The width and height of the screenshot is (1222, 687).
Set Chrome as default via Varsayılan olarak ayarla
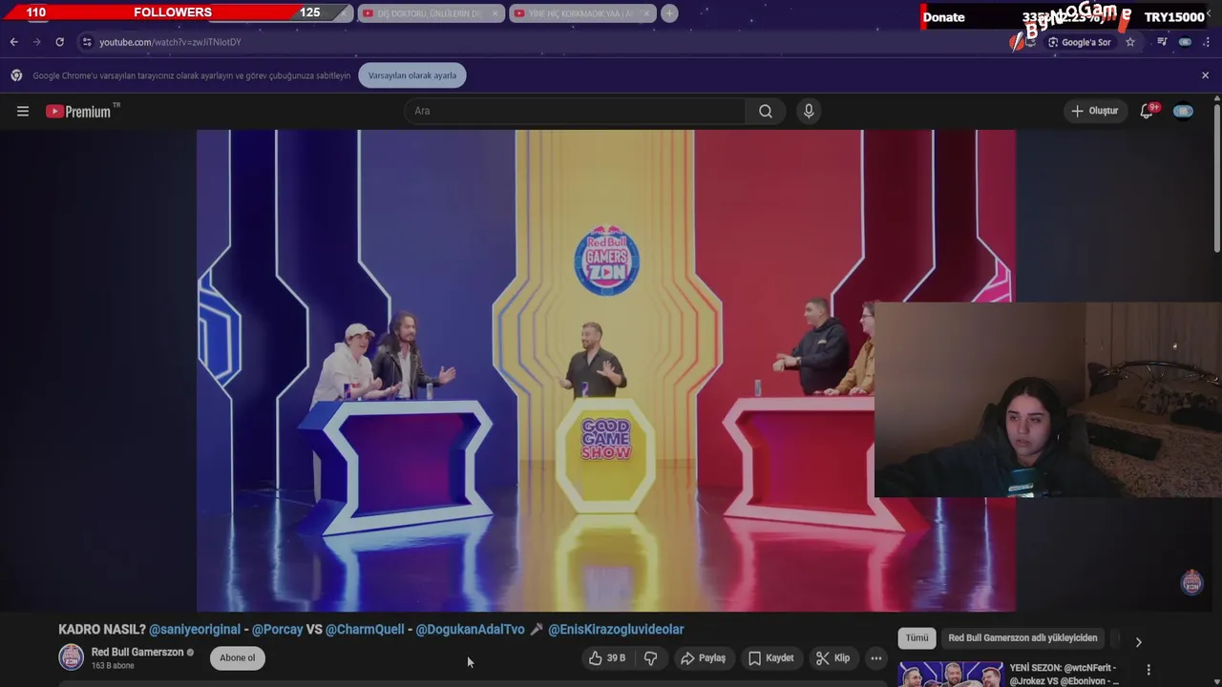(x=412, y=75)
